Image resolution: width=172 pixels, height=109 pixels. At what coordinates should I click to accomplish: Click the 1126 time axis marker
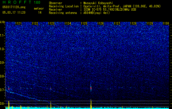tap(100, 23)
